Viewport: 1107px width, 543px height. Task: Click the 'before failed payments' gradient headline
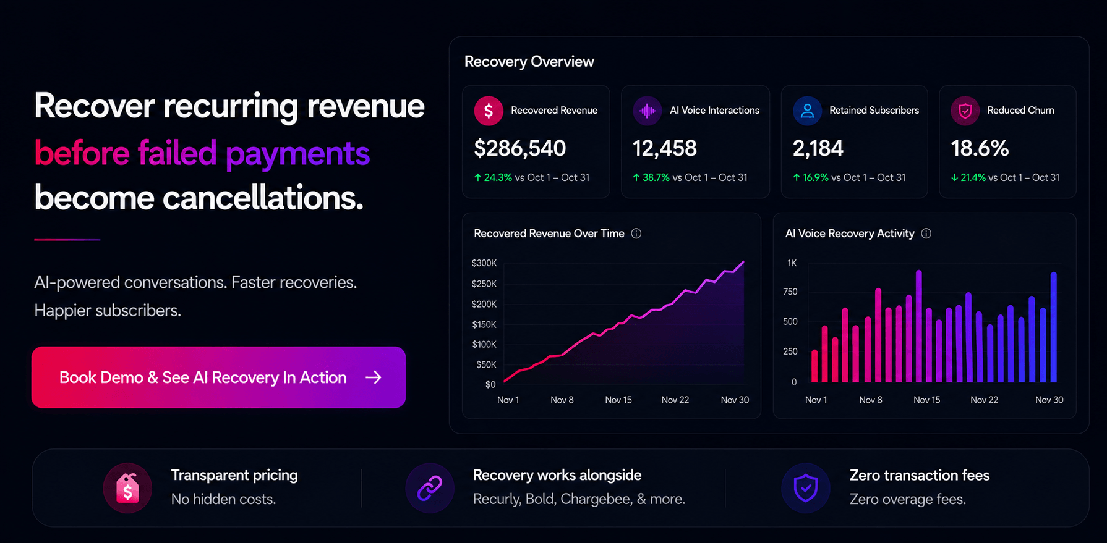(x=202, y=153)
